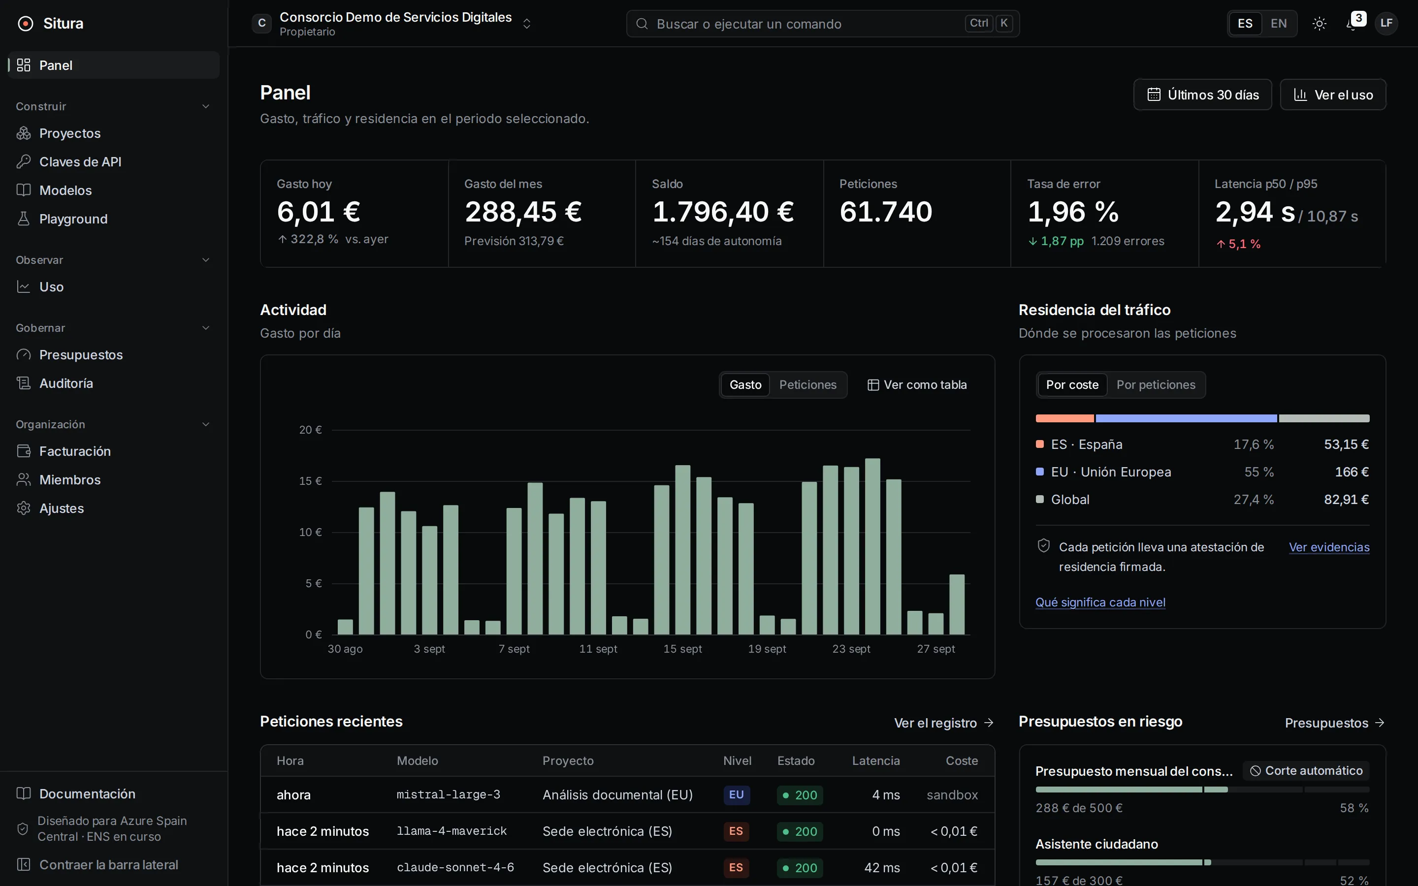1418x886 pixels.
Task: Open the organization switcher chevron
Action: pyautogui.click(x=527, y=24)
